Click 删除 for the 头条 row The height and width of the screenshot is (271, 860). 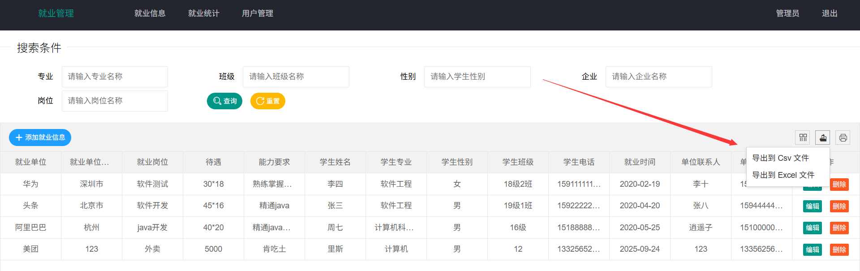[x=839, y=206]
